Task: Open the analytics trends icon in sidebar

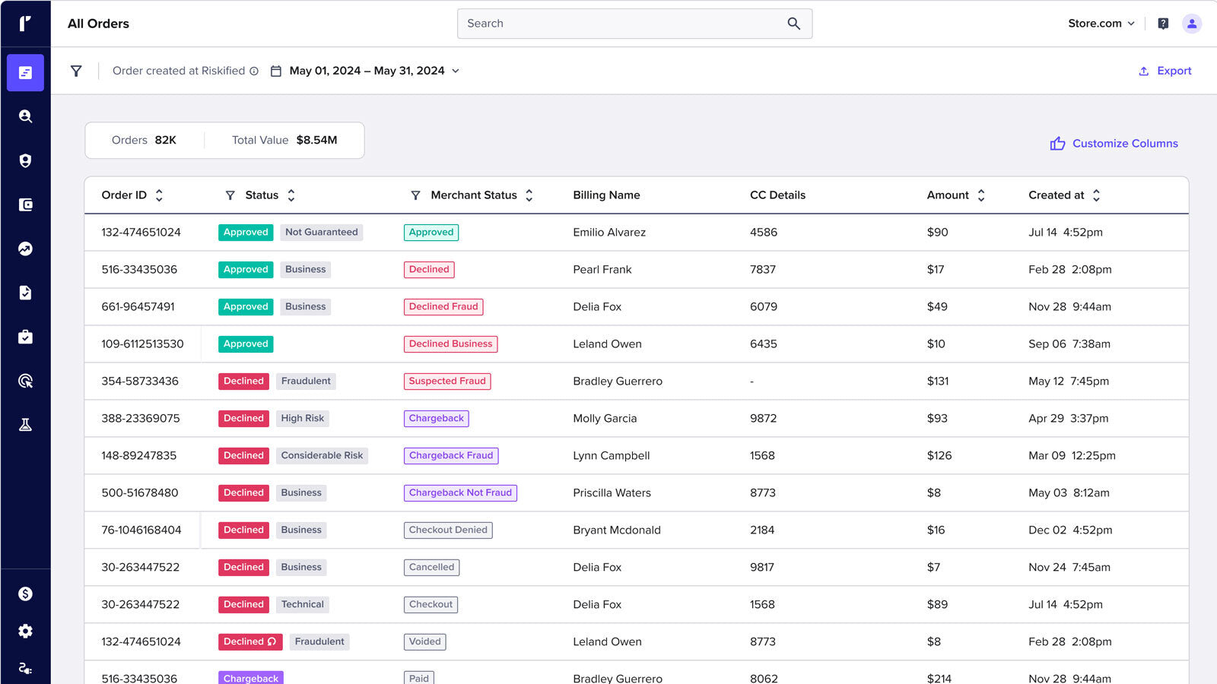Action: point(25,248)
